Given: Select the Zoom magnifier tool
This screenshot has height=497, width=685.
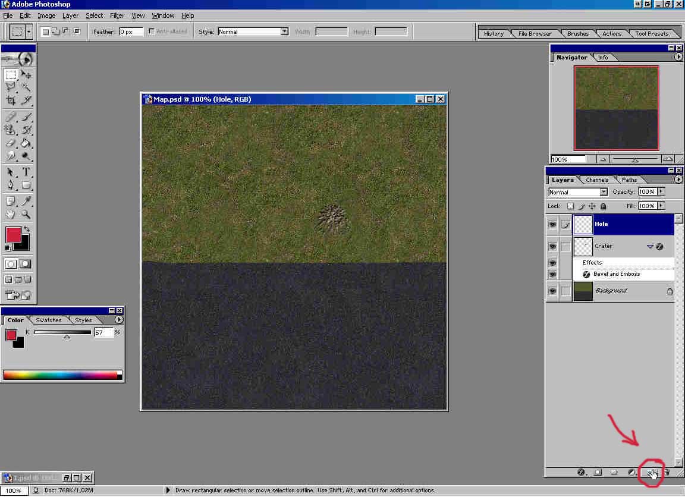Looking at the screenshot, I should (26, 214).
